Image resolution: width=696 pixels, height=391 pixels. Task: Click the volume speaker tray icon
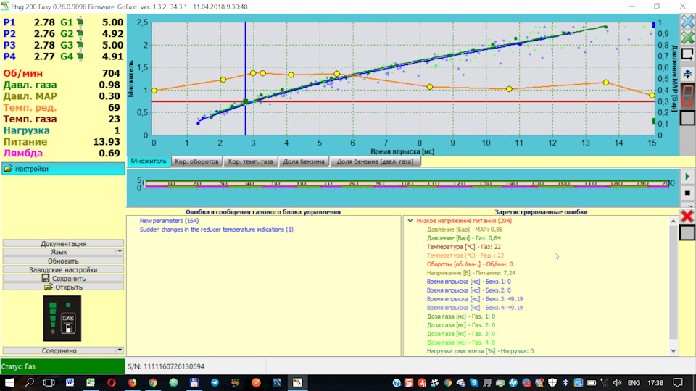coord(617,382)
